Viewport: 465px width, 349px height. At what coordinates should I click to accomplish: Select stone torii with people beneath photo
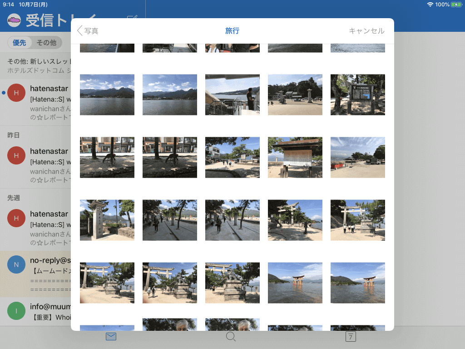[x=358, y=220]
